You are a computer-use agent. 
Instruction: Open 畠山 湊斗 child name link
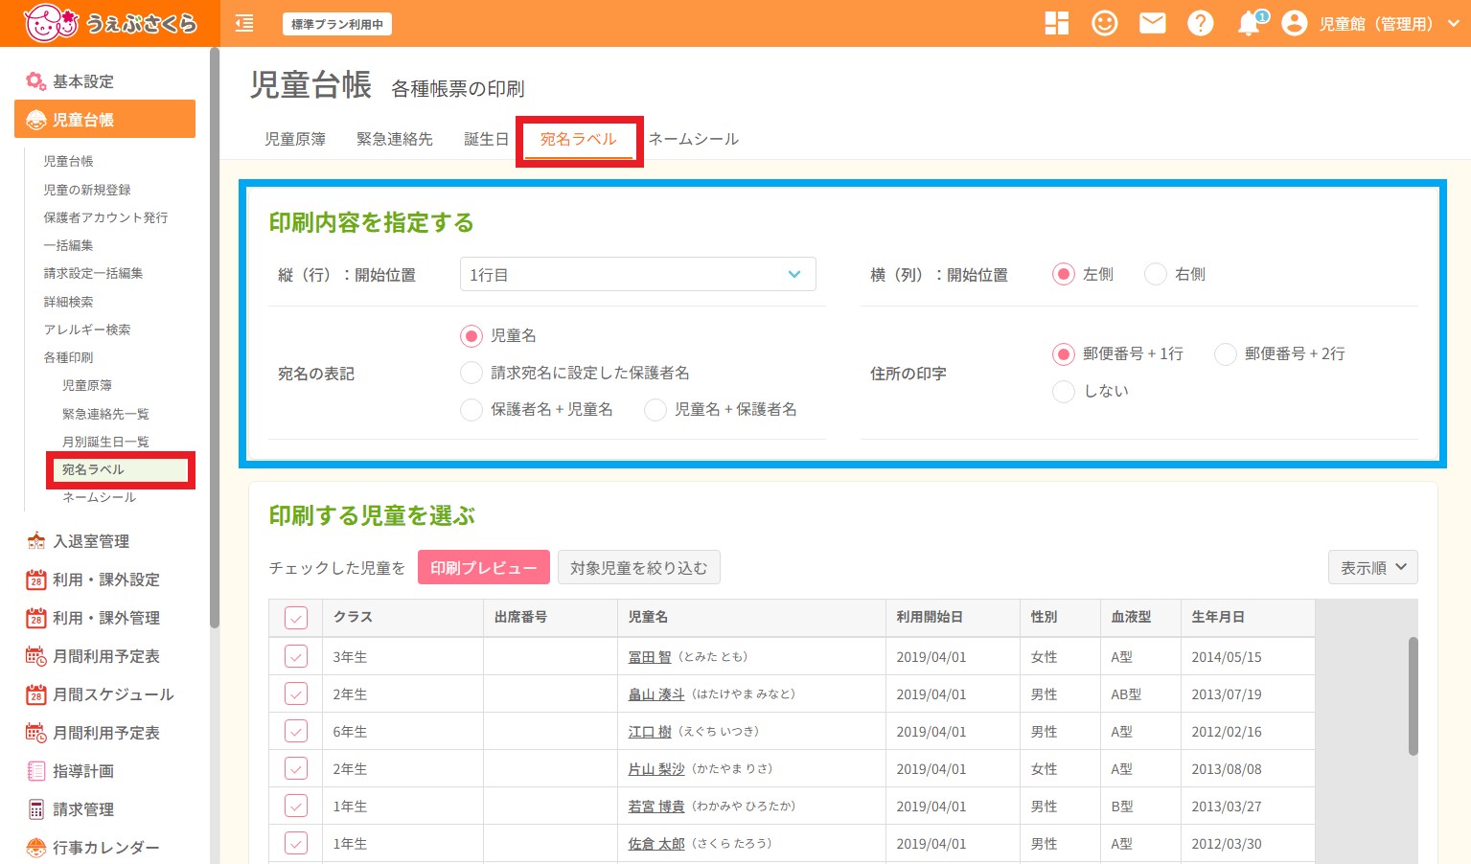[x=656, y=693]
